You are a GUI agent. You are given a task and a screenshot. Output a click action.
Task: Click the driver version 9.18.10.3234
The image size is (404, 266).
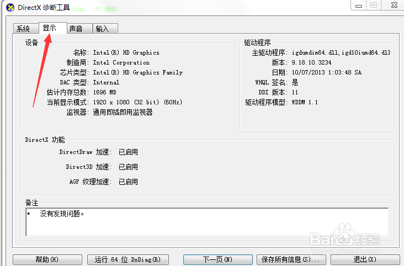pyautogui.click(x=311, y=62)
